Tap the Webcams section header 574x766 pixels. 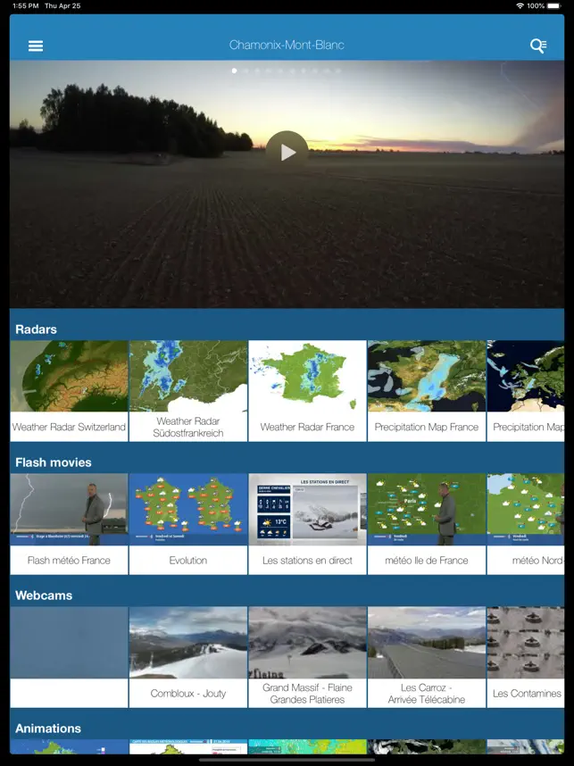44,595
